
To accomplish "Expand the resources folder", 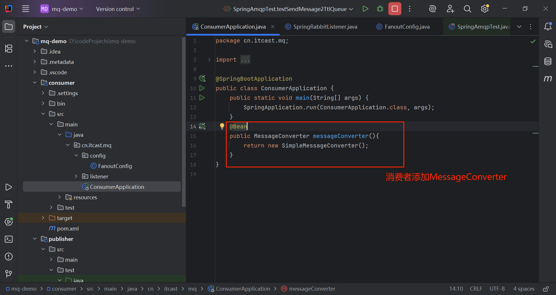I will (59, 197).
